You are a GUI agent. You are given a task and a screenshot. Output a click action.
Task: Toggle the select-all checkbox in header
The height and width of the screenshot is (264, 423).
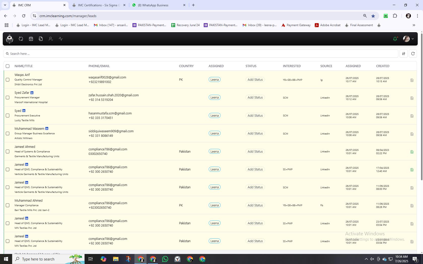[8, 66]
